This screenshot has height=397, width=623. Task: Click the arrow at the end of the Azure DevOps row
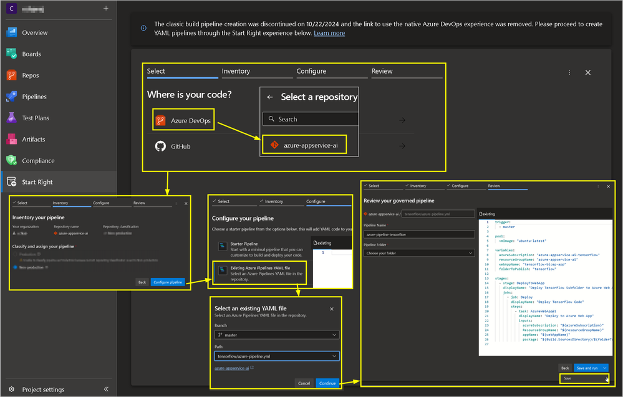click(402, 120)
